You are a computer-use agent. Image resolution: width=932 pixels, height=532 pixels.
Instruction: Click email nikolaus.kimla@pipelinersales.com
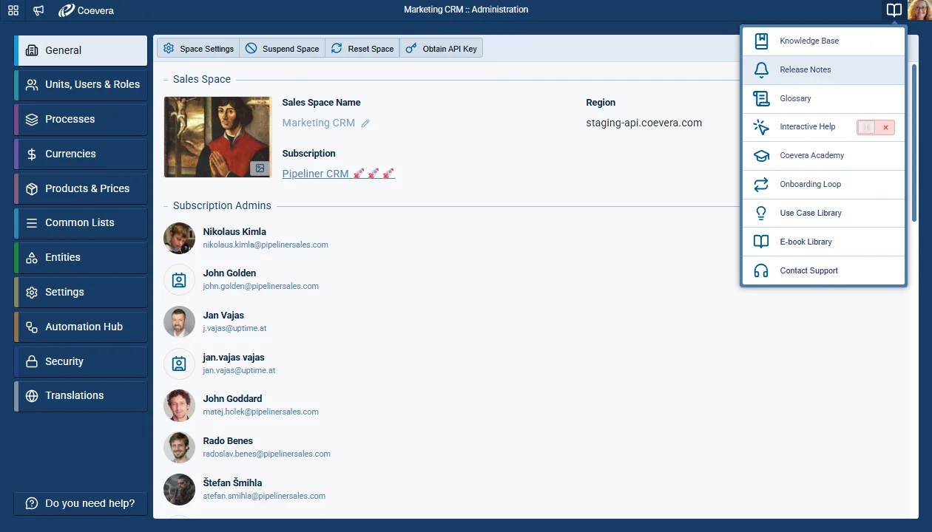point(266,245)
